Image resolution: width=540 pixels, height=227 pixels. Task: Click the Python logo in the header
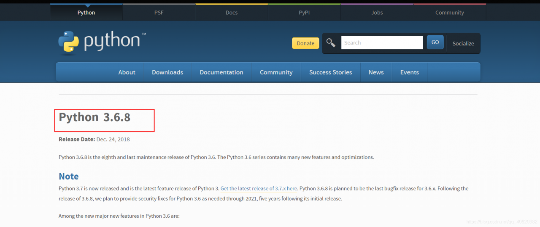coord(102,42)
